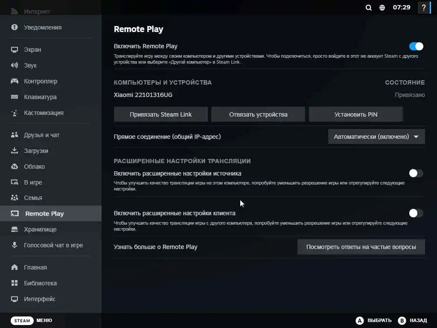Image resolution: width=437 pixels, height=328 pixels.
Task: Go to Главная from sidebar
Action: [51, 267]
